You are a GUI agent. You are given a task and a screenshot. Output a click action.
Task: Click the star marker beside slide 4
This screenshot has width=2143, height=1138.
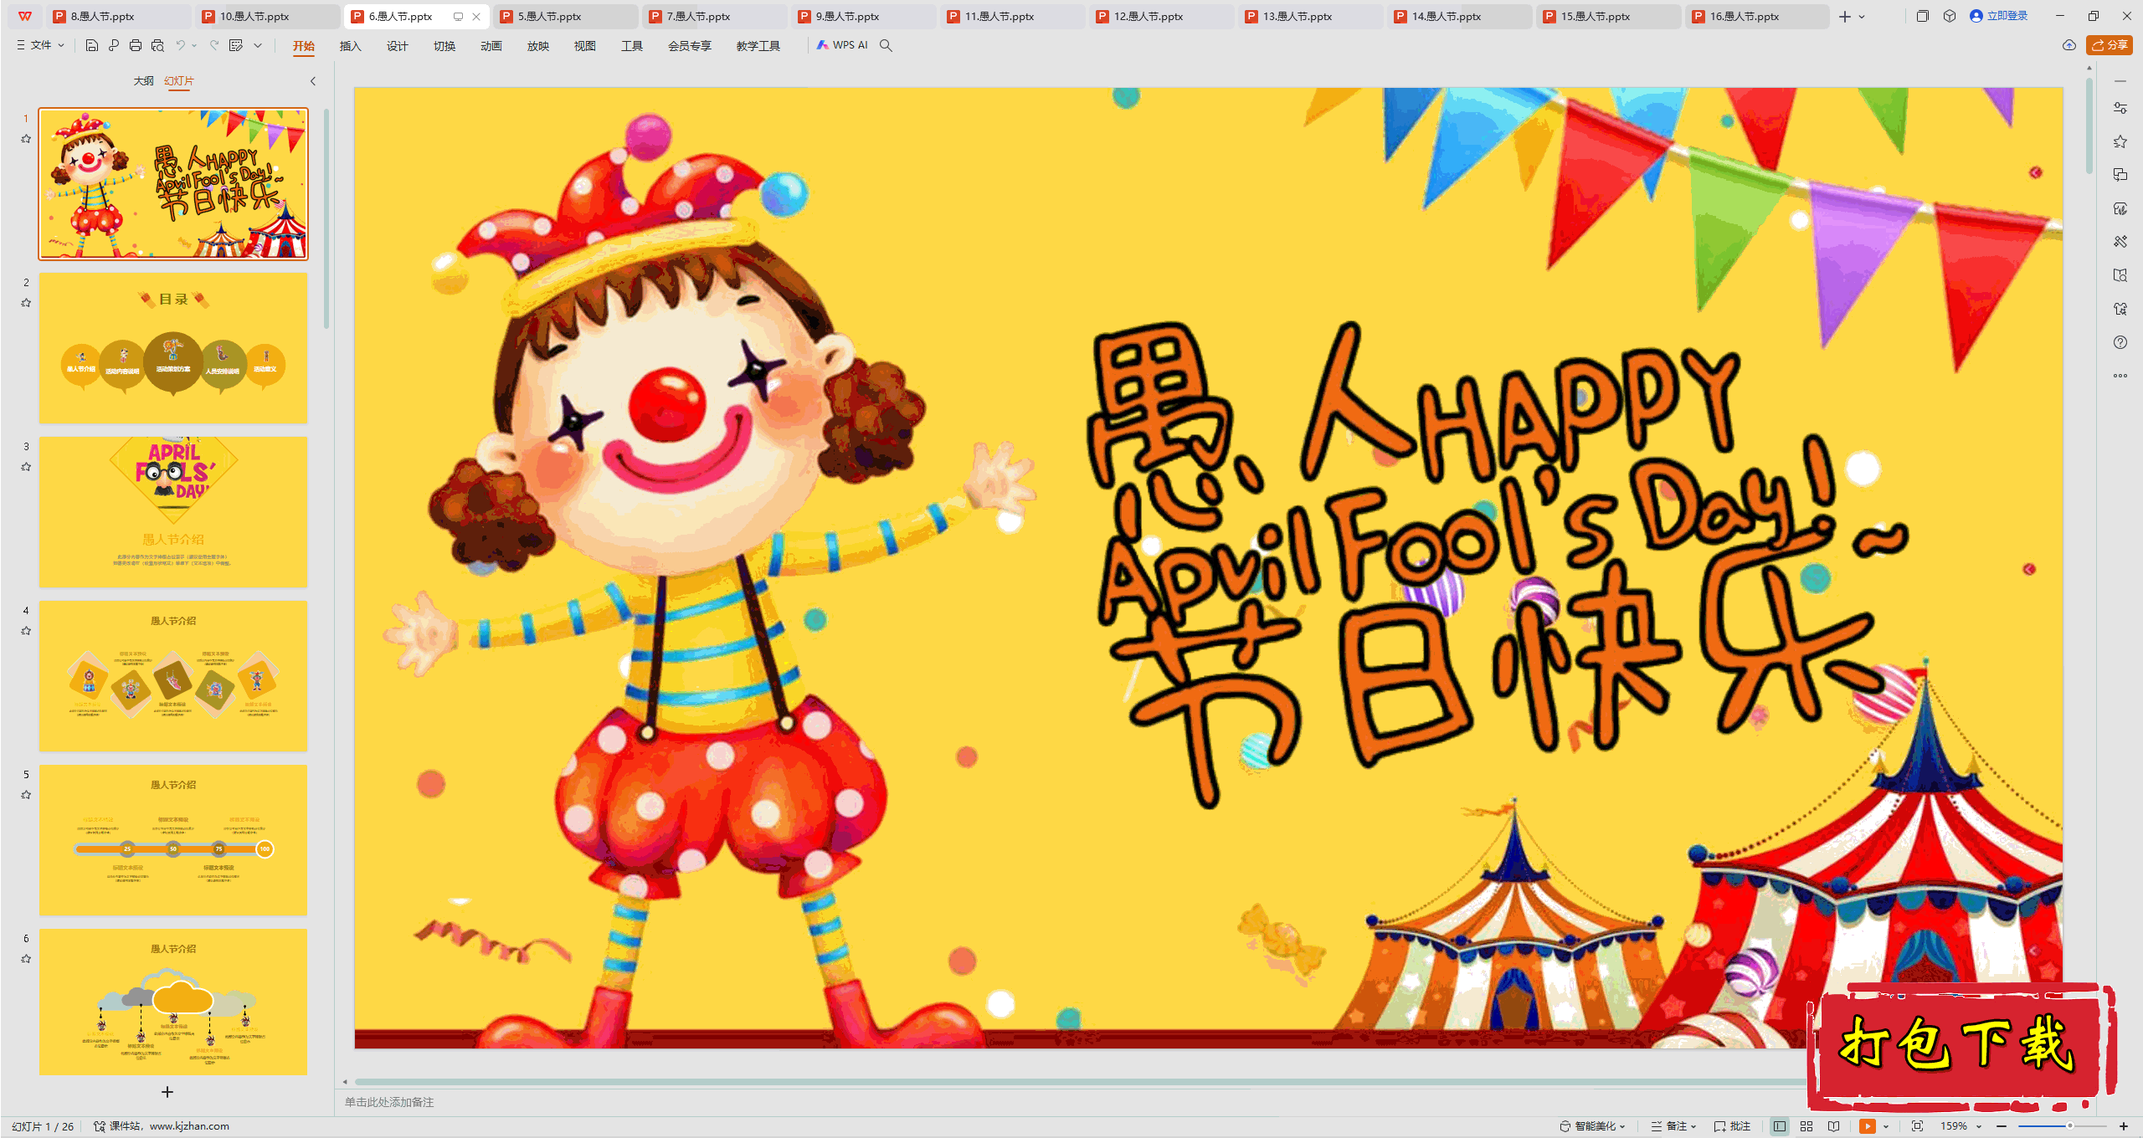pos(26,631)
